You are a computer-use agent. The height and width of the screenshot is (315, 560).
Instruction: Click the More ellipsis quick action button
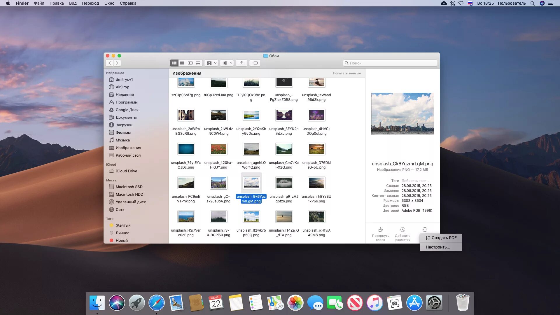pyautogui.click(x=425, y=230)
